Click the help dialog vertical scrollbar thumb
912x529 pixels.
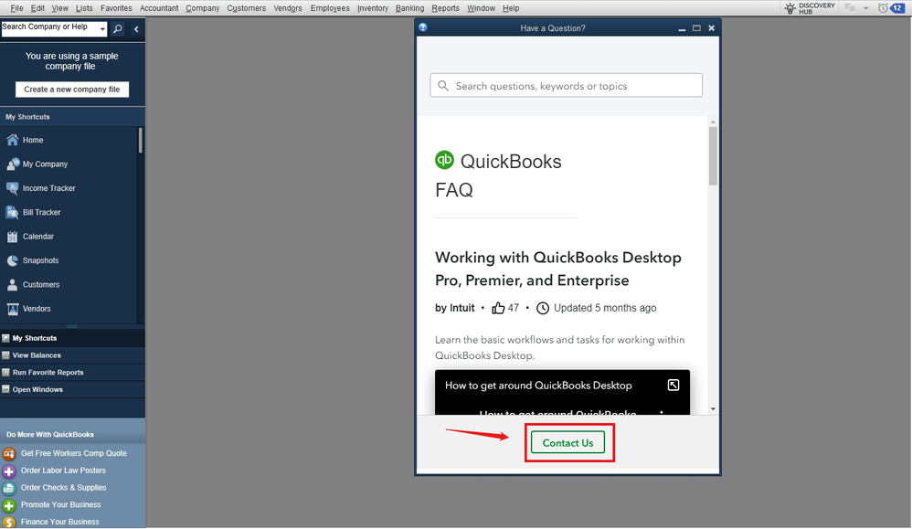coord(713,156)
